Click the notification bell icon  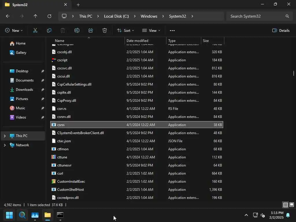pos(288,215)
